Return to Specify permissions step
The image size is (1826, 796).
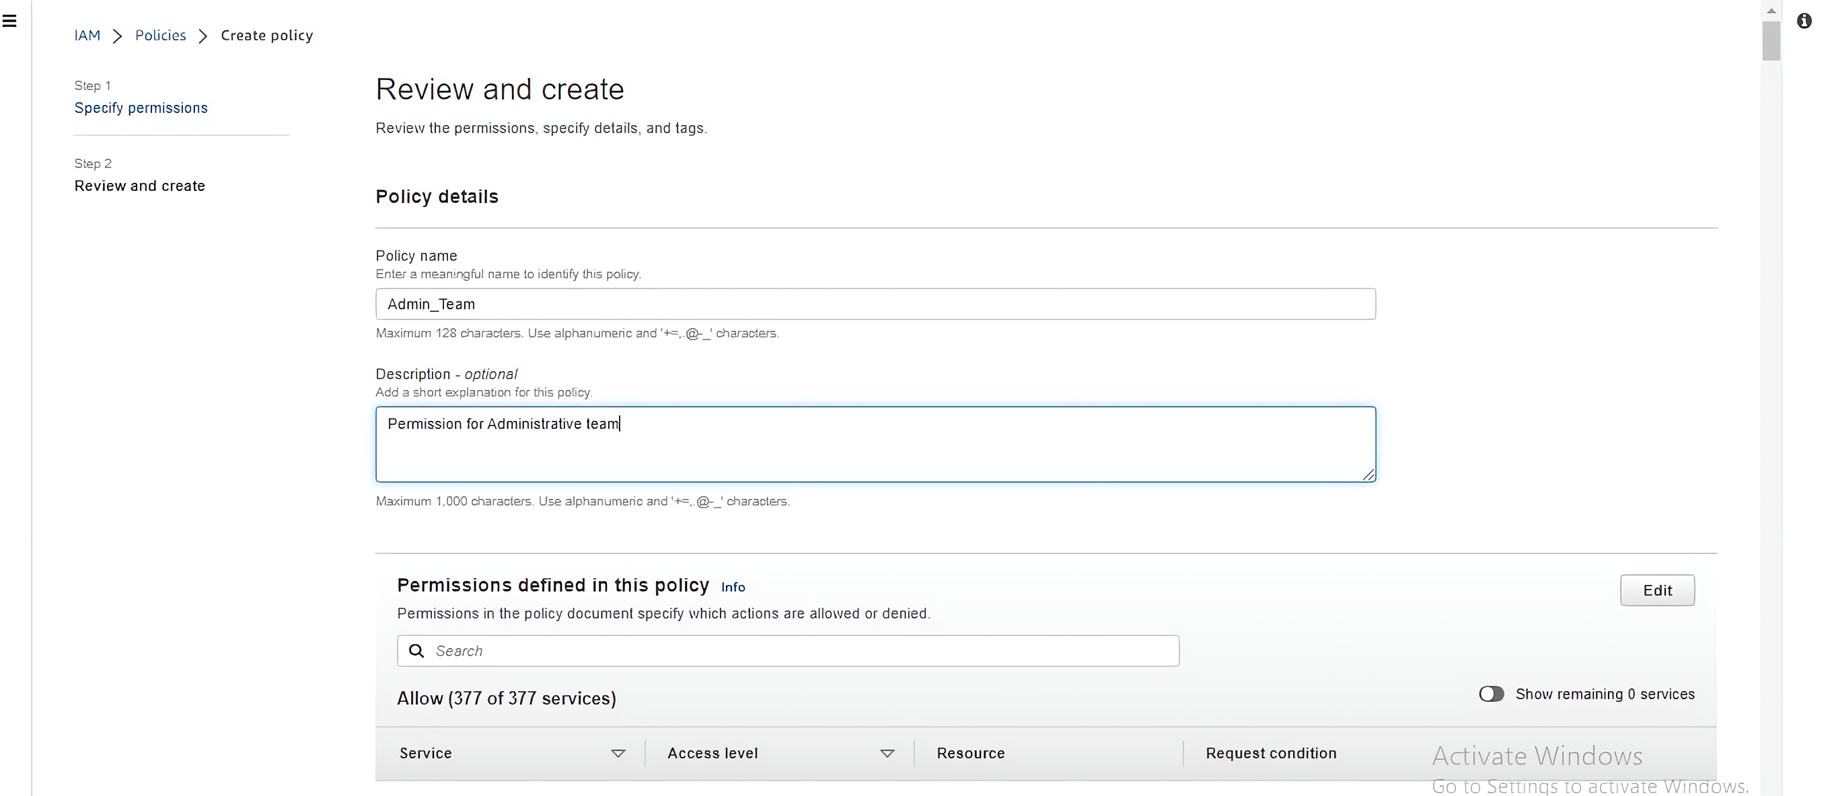tap(141, 108)
